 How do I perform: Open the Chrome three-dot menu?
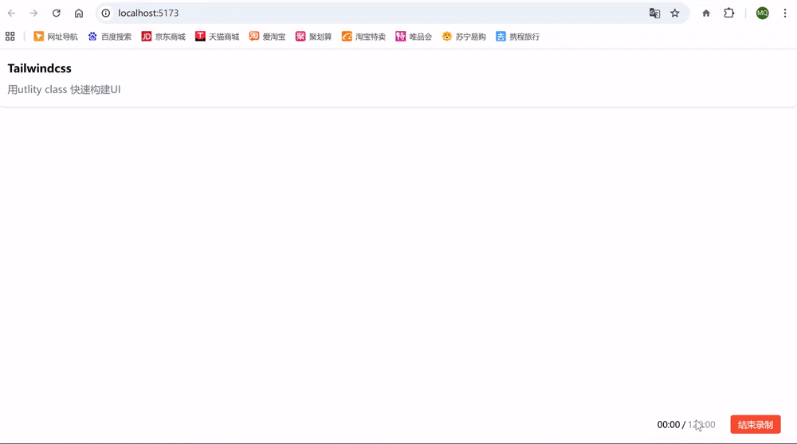tap(785, 14)
